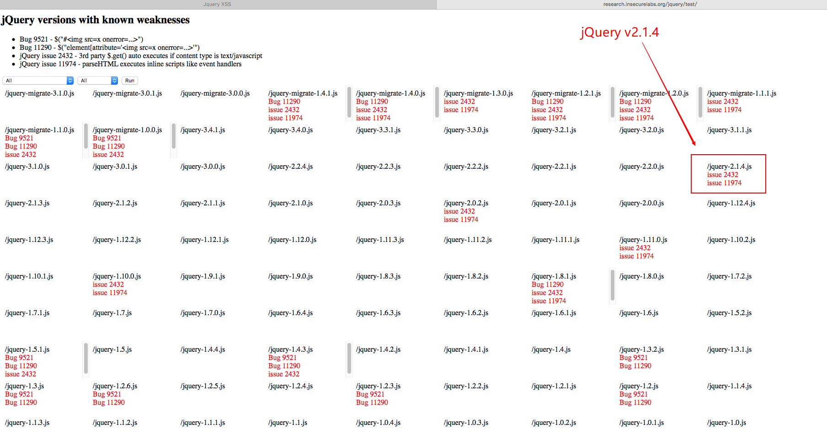Click scrollbar in jquery-1.4.3.js cell

349,359
